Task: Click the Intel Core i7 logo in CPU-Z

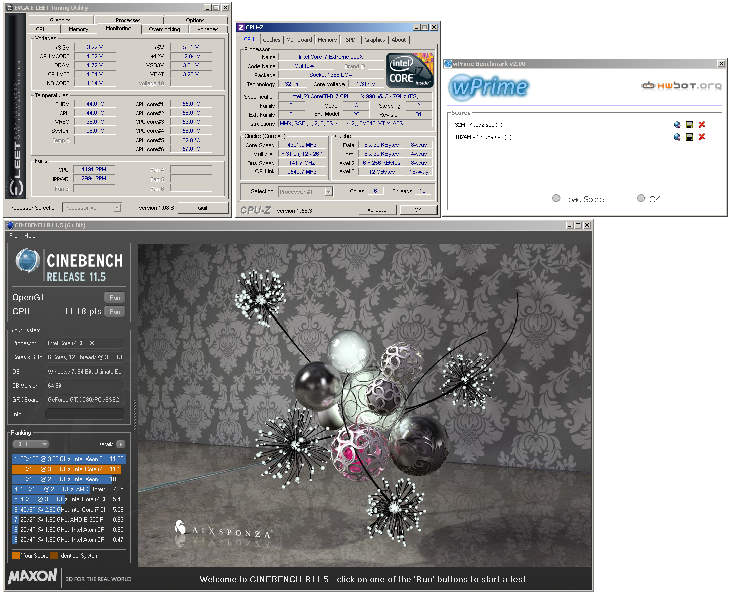Action: [410, 70]
